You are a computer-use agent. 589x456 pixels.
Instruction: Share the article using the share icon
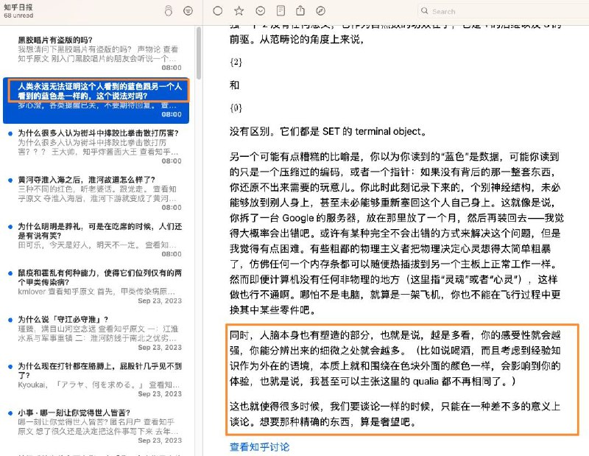pyautogui.click(x=300, y=11)
